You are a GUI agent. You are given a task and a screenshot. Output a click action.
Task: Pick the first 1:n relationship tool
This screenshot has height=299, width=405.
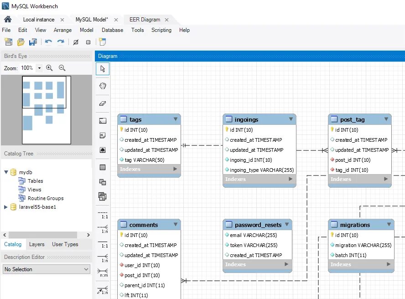pyautogui.click(x=103, y=229)
